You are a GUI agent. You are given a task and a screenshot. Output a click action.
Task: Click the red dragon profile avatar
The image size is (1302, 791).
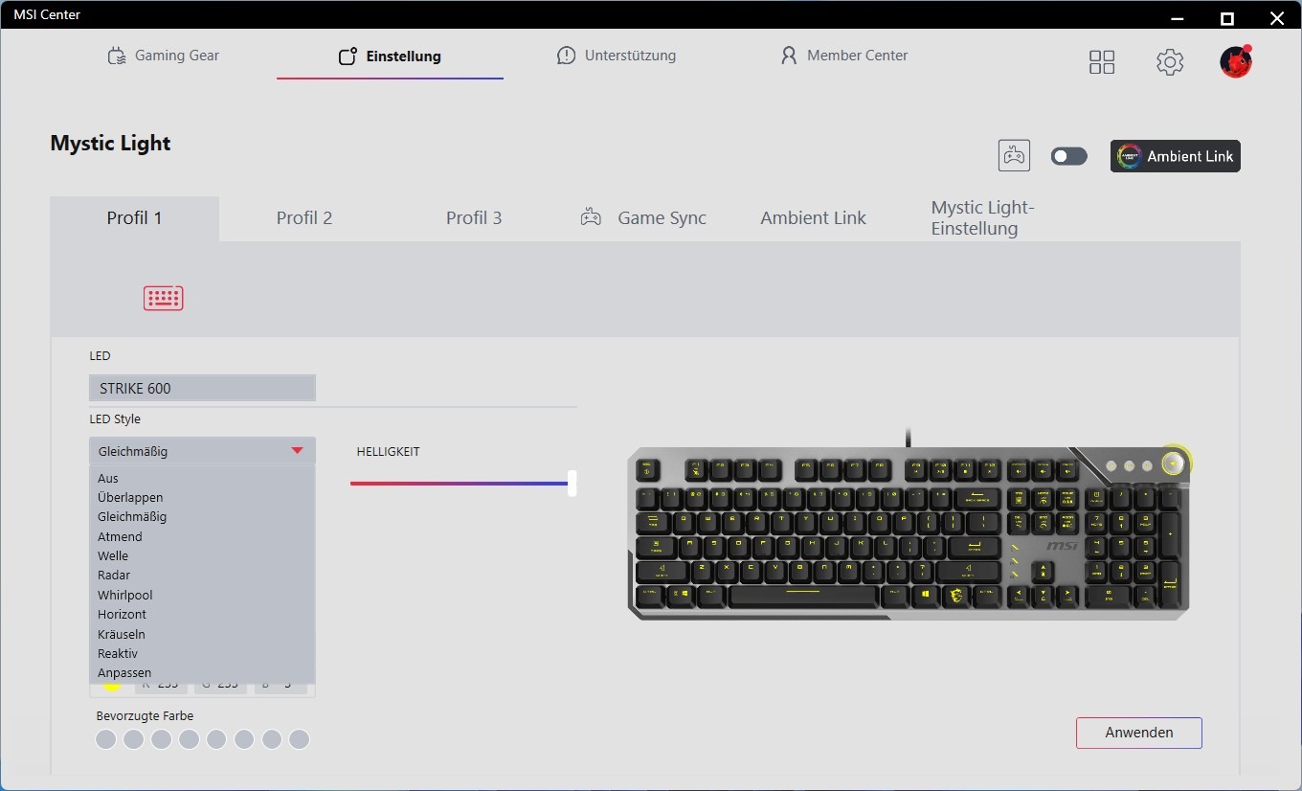[1236, 62]
